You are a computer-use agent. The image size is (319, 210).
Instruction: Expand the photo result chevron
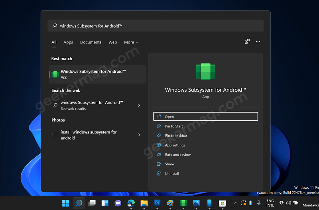pos(139,135)
